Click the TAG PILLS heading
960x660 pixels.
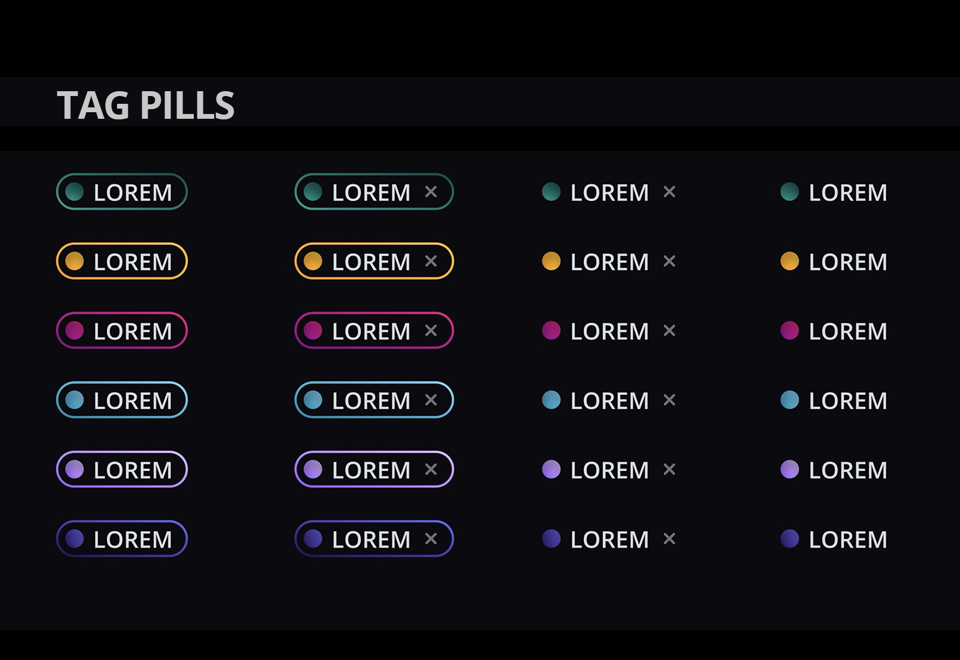tap(146, 106)
